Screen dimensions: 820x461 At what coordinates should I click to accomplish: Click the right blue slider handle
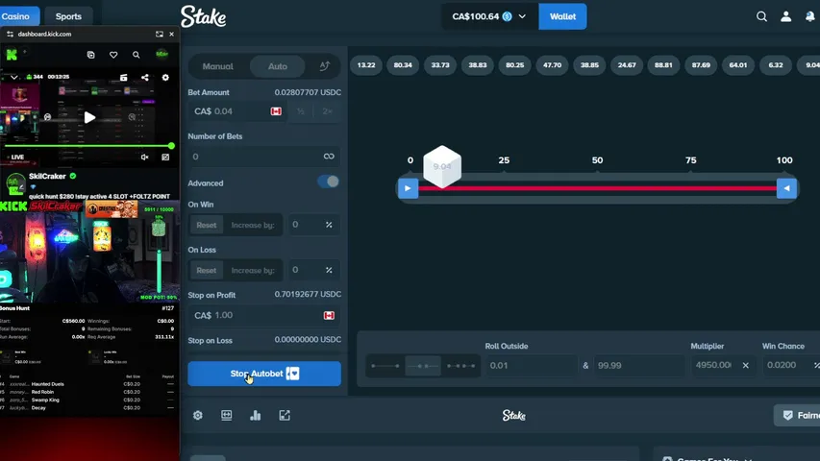(786, 188)
